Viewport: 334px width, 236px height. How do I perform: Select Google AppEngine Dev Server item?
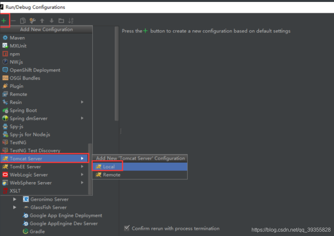[x=60, y=223]
